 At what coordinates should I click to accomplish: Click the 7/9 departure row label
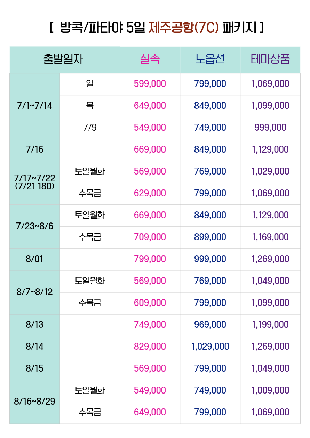pos(90,128)
